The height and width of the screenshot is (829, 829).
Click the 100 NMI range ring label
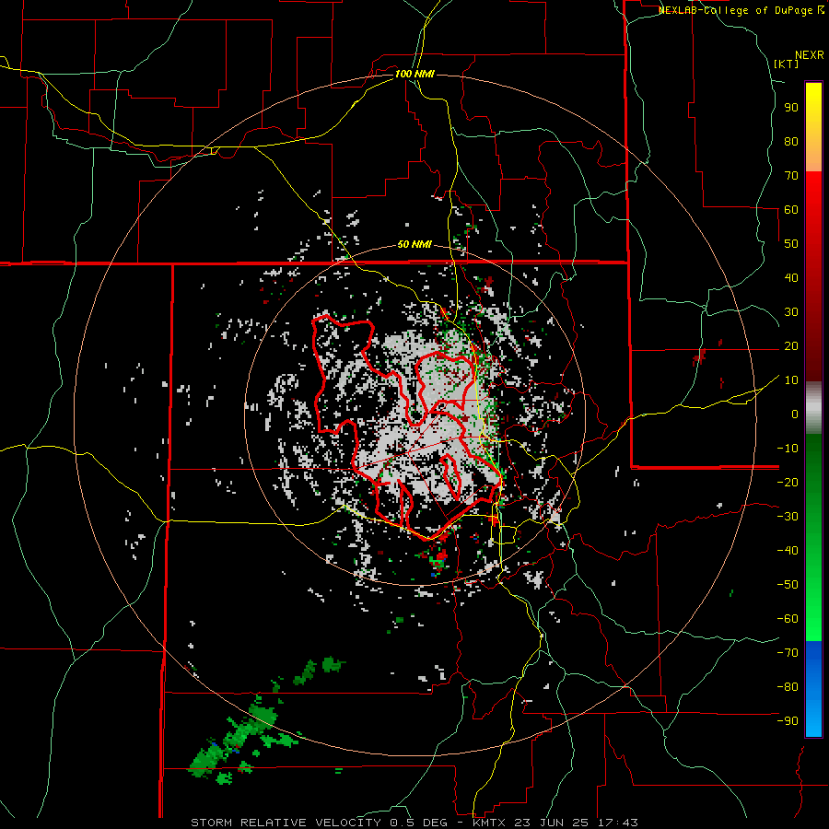point(414,74)
